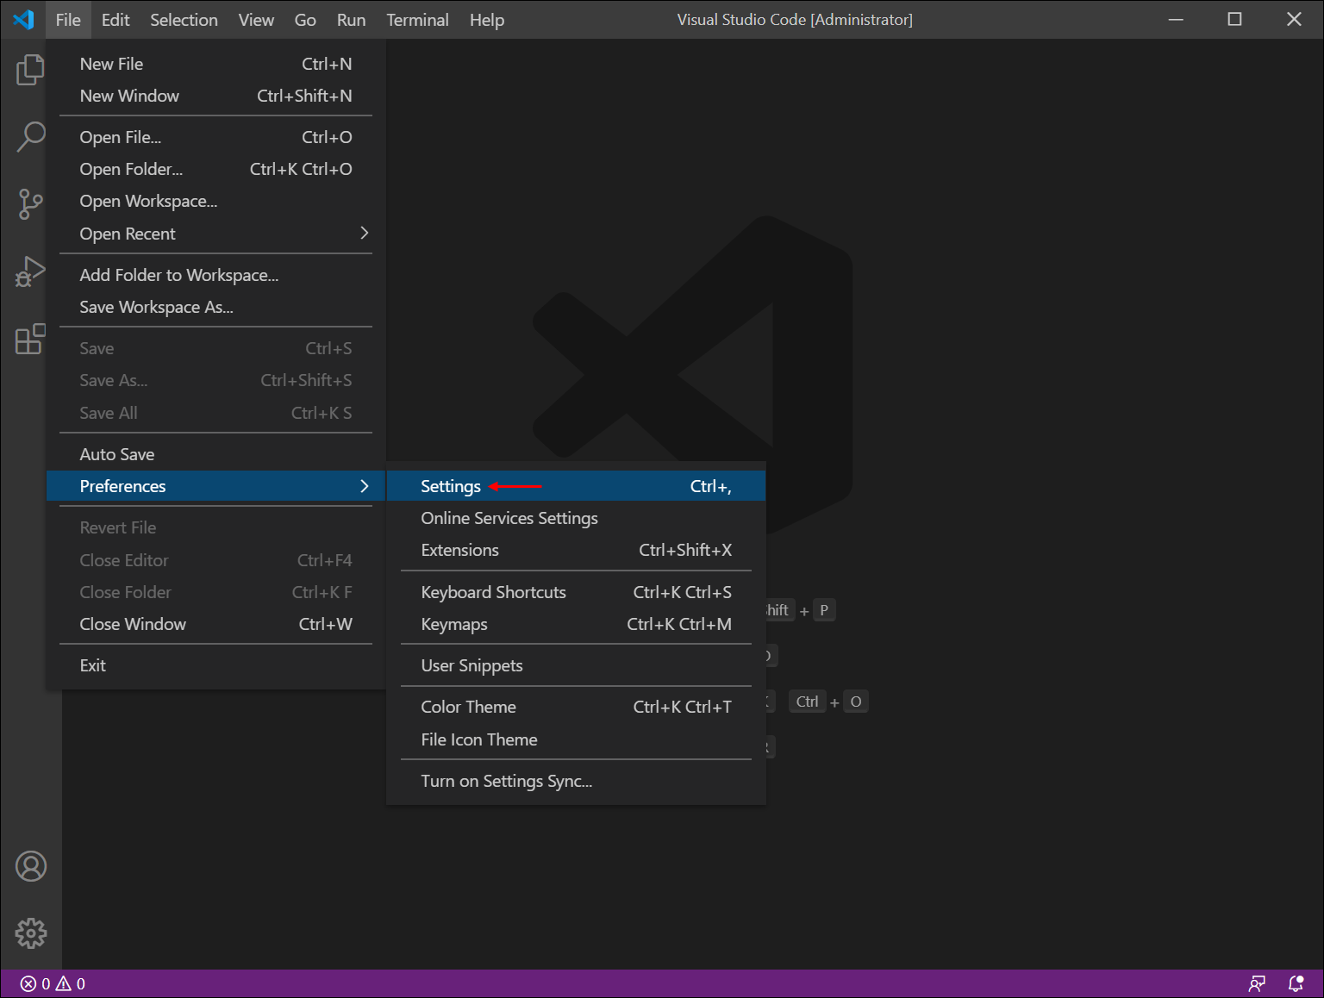Select Keymaps
Image resolution: width=1324 pixels, height=998 pixels.
tap(576, 624)
